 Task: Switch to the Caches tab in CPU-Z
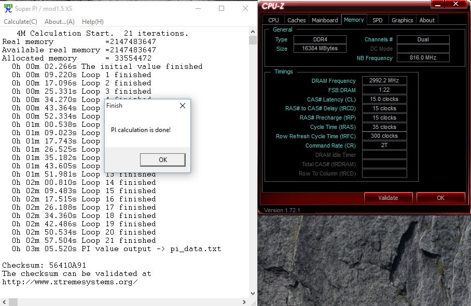pyautogui.click(x=297, y=20)
